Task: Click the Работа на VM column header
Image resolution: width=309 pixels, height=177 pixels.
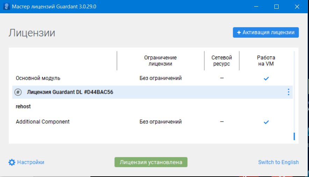Action: 266,61
